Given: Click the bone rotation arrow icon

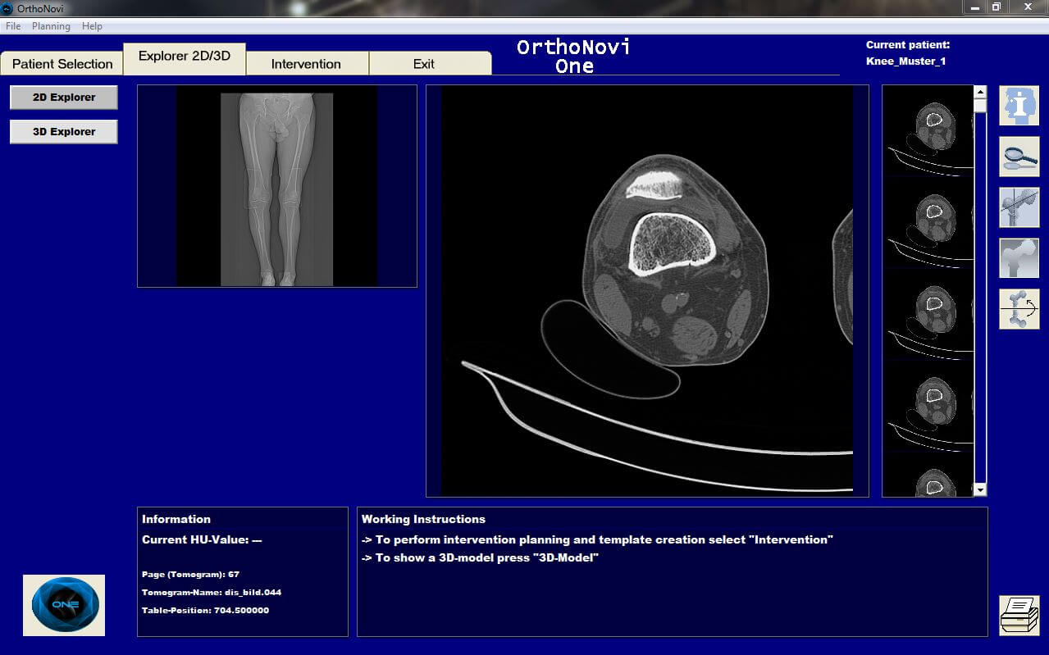Looking at the screenshot, I should click(1019, 309).
